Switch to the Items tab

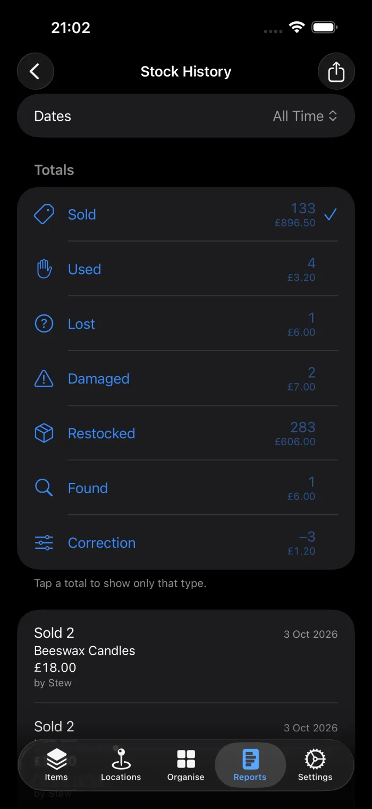click(x=56, y=765)
